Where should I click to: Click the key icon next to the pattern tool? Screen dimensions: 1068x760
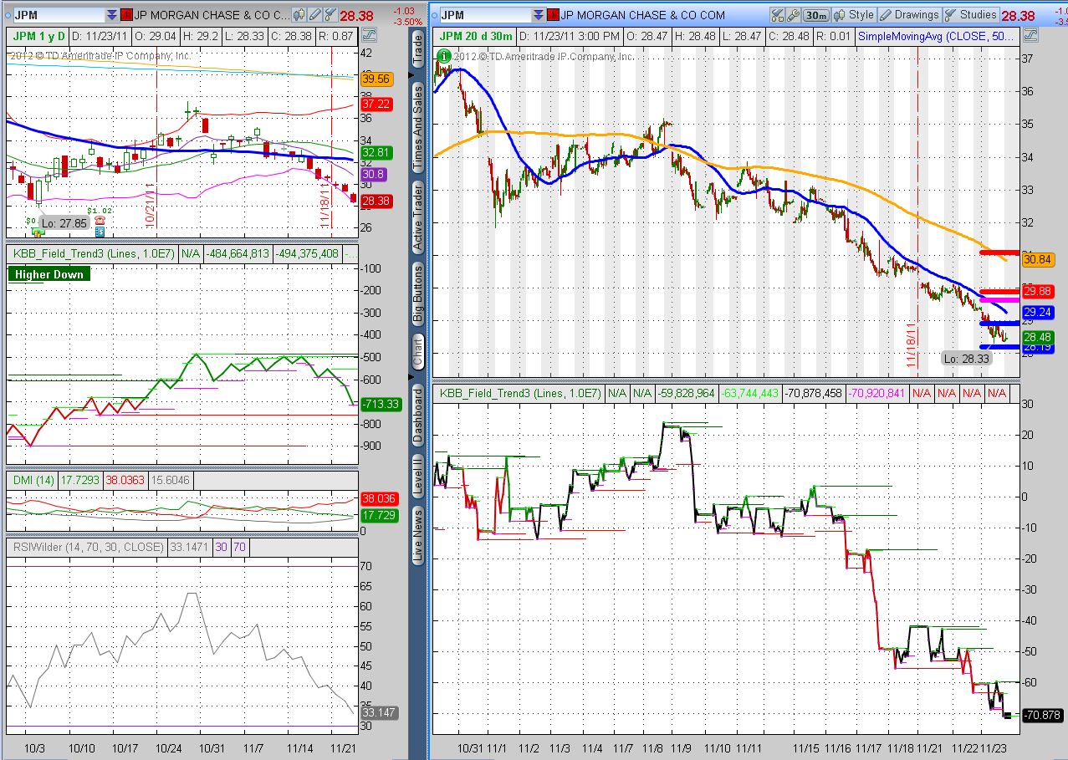(794, 14)
